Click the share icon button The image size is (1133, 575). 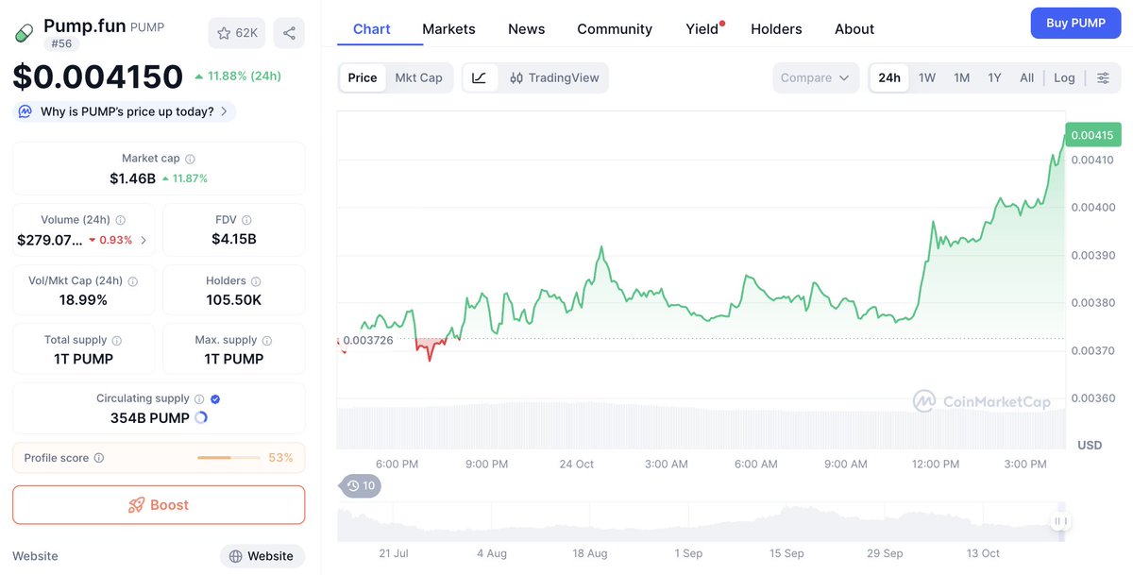point(289,33)
